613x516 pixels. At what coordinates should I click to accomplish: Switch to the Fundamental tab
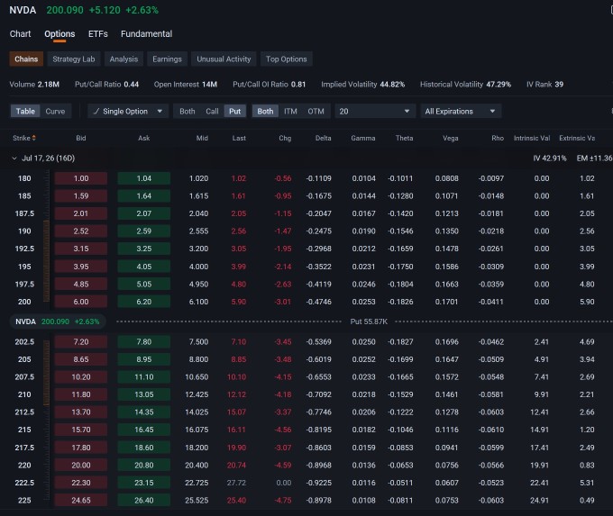pyautogui.click(x=146, y=34)
